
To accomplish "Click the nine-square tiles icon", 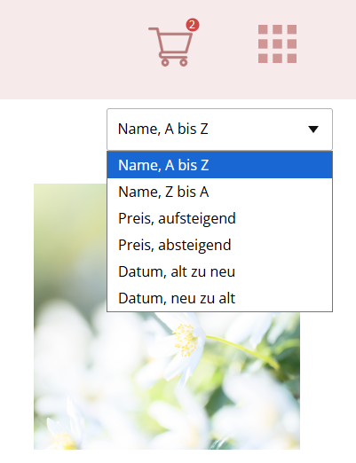I will point(277,43).
